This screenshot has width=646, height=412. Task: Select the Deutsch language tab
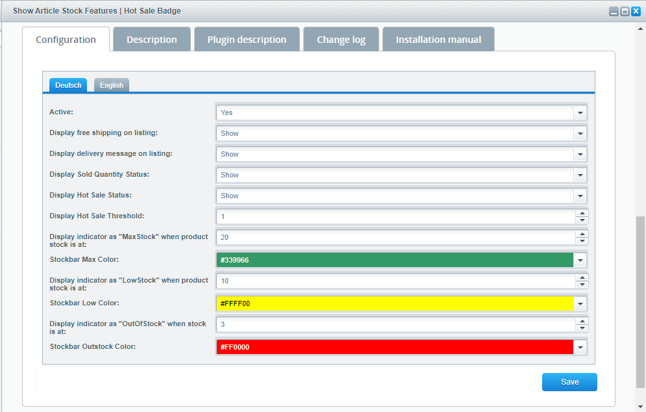coord(68,85)
